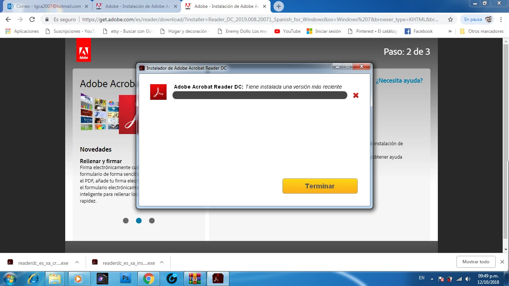
Task: Click the installer's dark progress bar
Action: pyautogui.click(x=260, y=95)
